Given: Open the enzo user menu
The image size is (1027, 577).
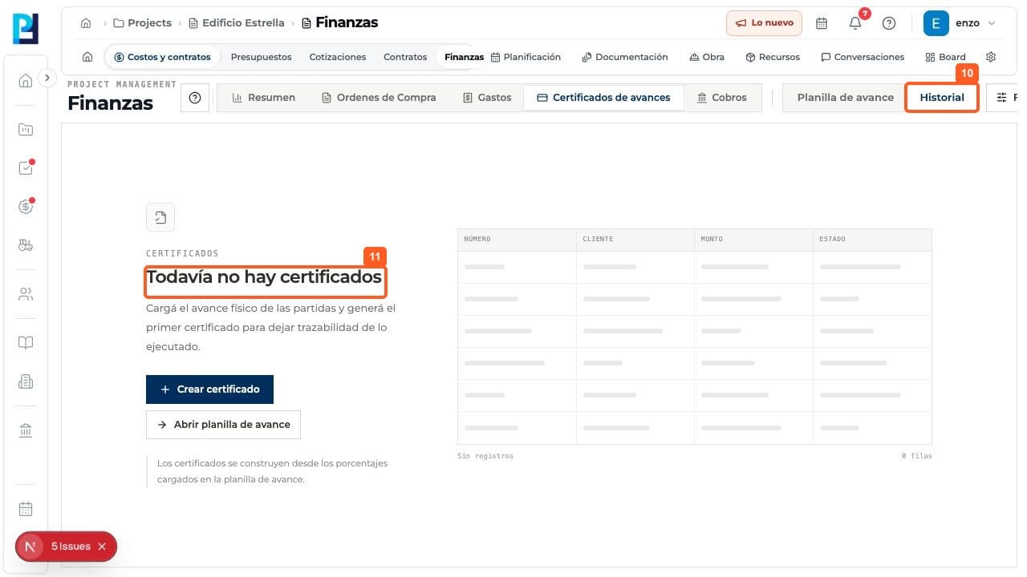Looking at the screenshot, I should 960,23.
